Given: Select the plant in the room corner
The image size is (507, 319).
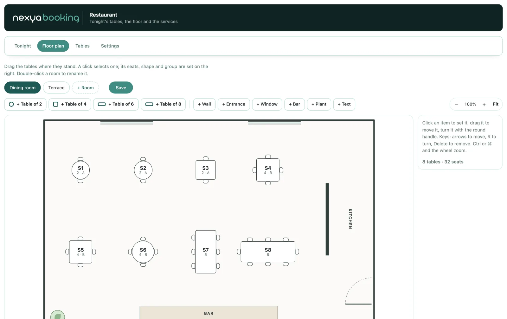Looking at the screenshot, I should pos(58,315).
